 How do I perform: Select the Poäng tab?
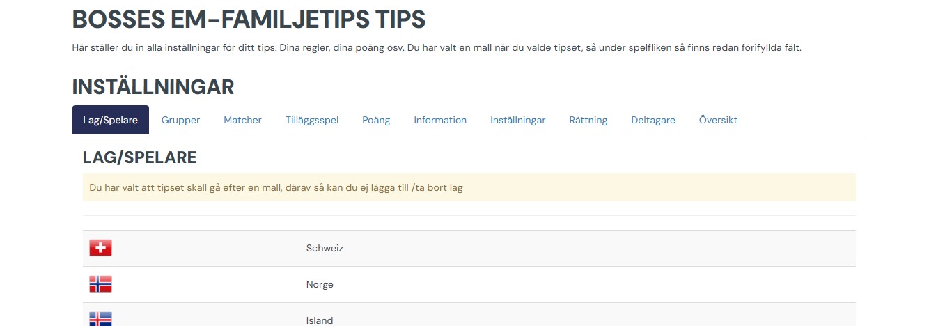(x=376, y=120)
